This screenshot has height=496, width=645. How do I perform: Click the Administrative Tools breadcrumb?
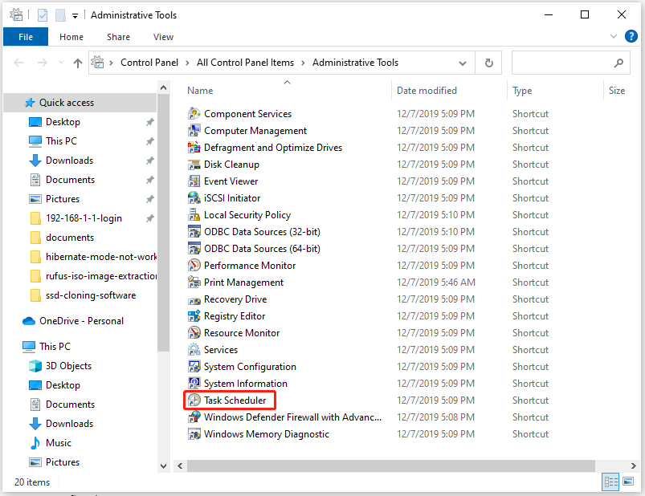point(355,63)
